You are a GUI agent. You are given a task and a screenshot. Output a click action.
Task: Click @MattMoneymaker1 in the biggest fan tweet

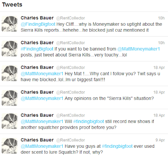(x=42, y=74)
